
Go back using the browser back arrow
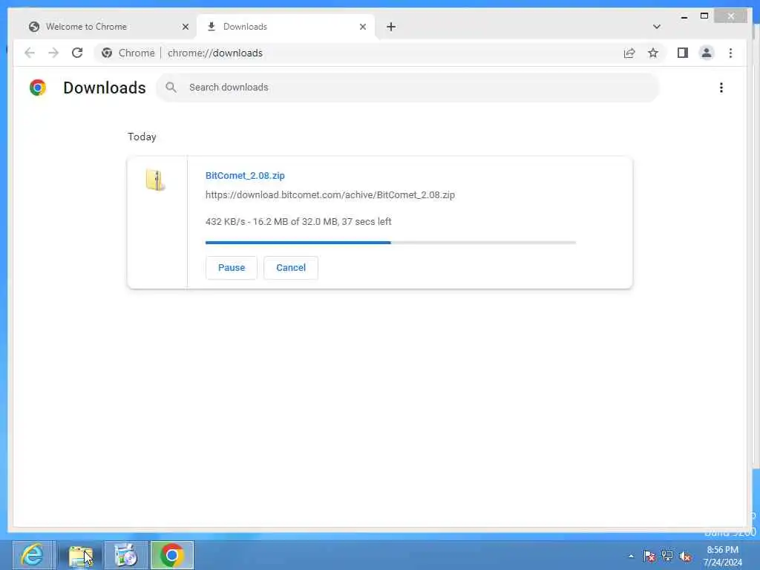coord(30,53)
